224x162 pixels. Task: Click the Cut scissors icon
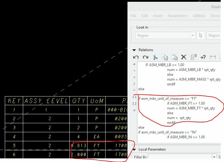[x=155, y=57]
